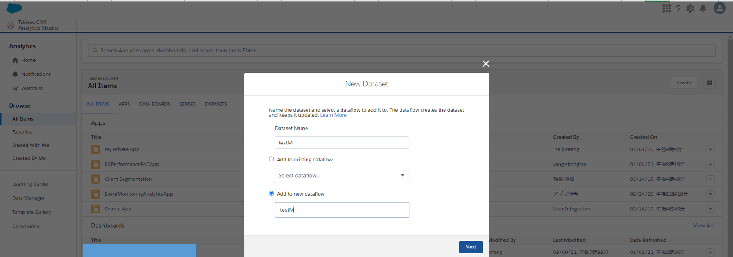733x257 pixels.
Task: Switch to the DASHBOARDS tab
Action: point(155,104)
